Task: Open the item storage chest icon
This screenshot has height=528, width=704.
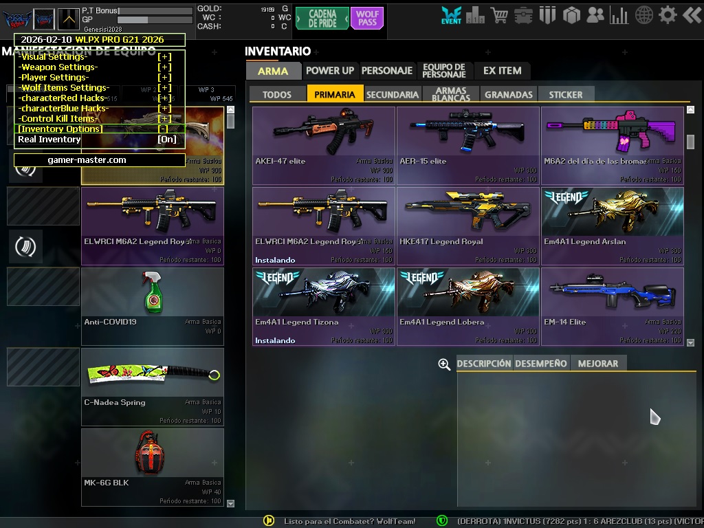Action: (524, 14)
